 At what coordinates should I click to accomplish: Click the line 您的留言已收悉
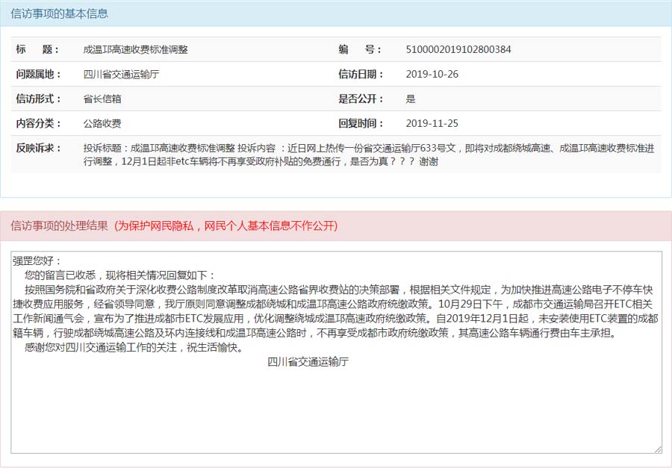119,275
